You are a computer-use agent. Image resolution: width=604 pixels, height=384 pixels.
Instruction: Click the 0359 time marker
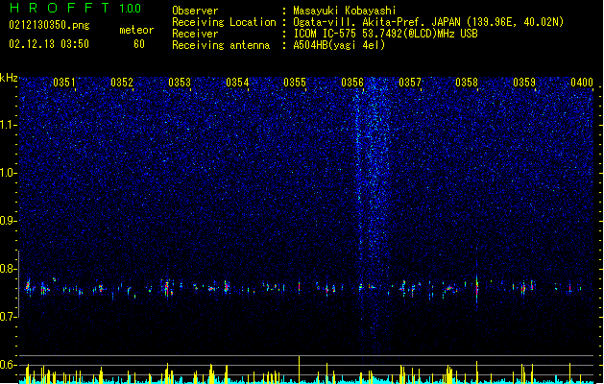tap(524, 83)
